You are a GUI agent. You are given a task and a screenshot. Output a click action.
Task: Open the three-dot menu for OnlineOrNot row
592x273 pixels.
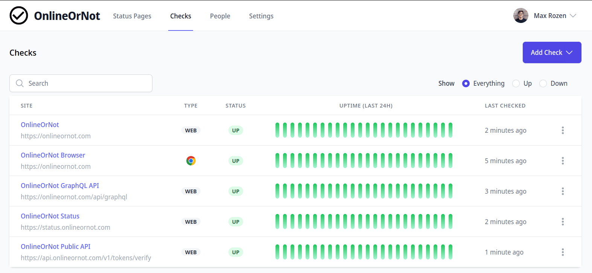pyautogui.click(x=563, y=130)
